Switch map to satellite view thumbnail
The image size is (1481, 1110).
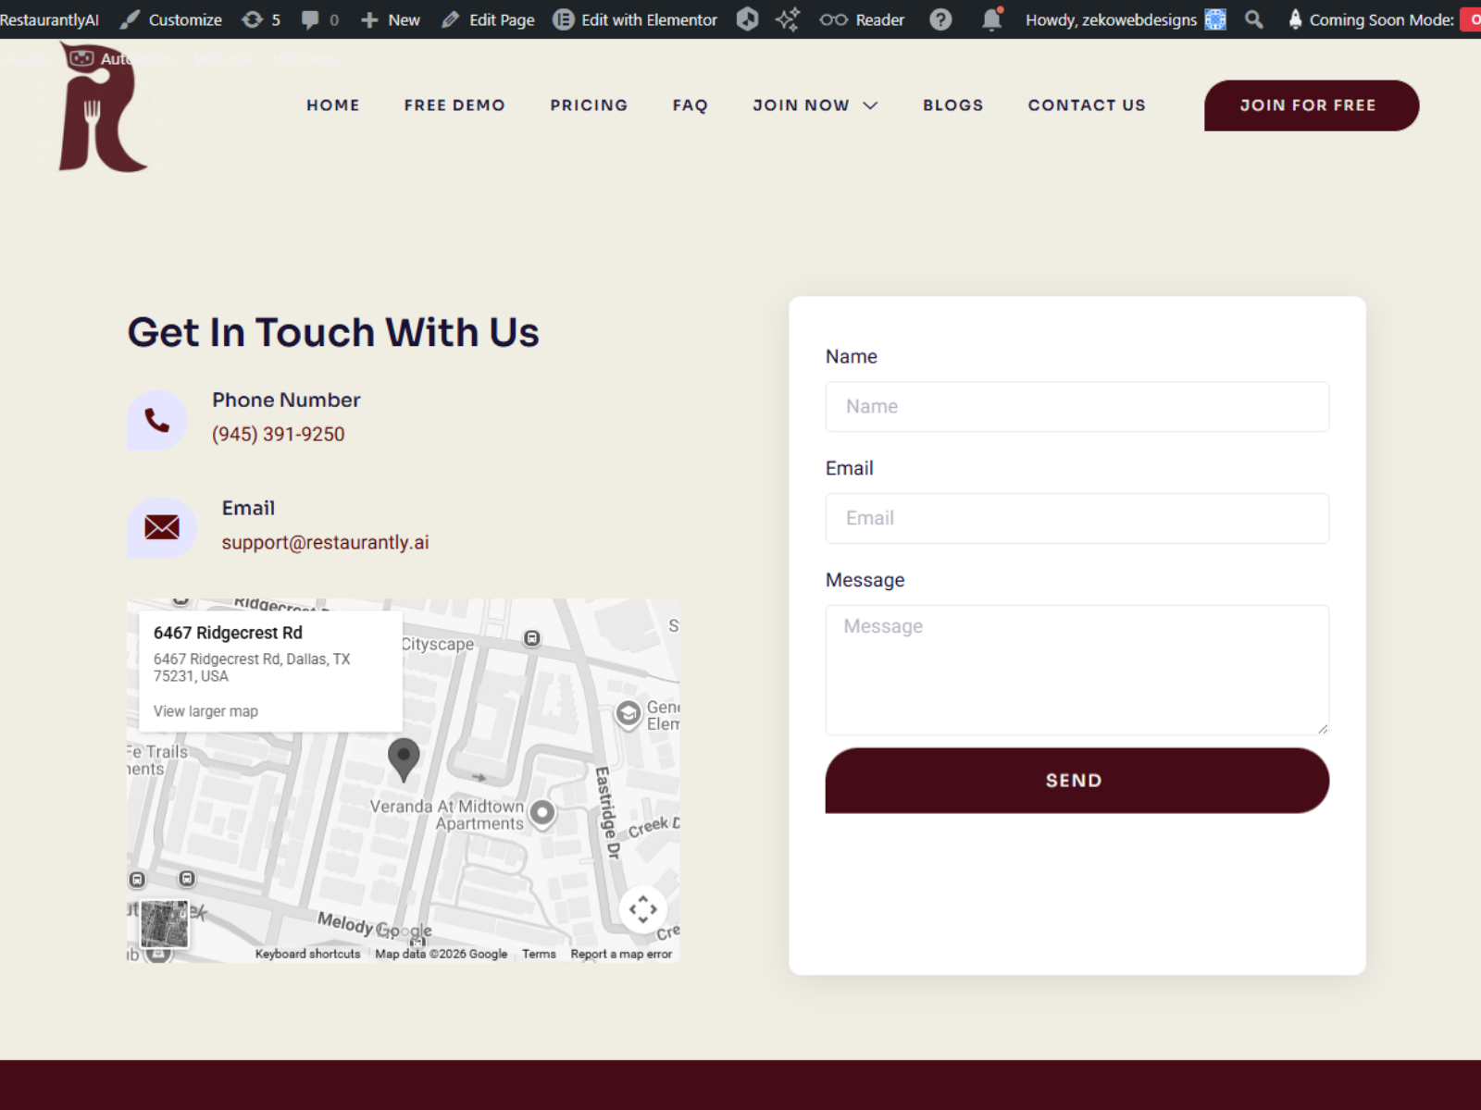click(x=164, y=924)
